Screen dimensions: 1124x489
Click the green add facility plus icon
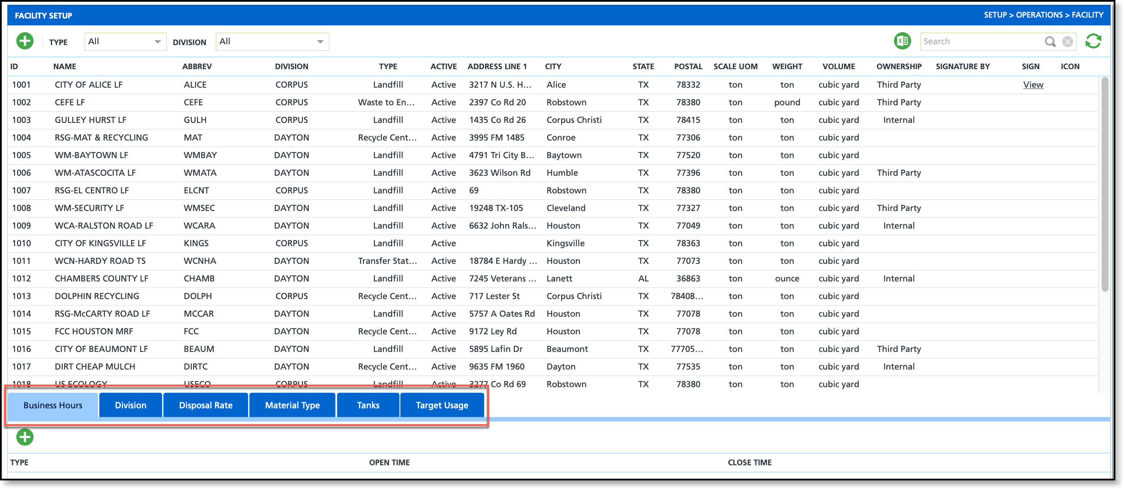point(25,41)
